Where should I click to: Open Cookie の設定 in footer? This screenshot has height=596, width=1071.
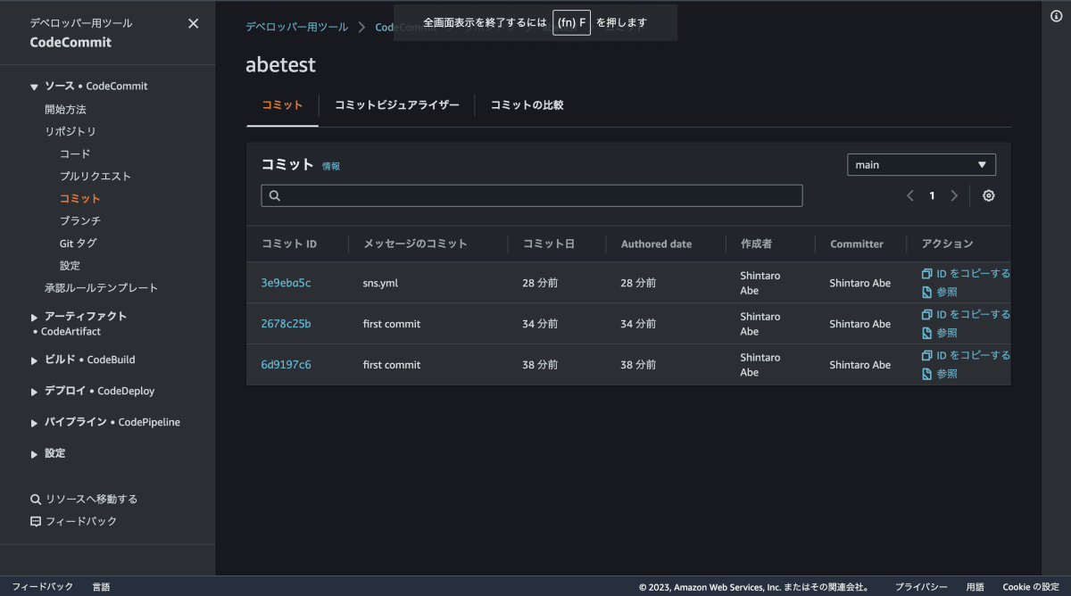[1030, 586]
